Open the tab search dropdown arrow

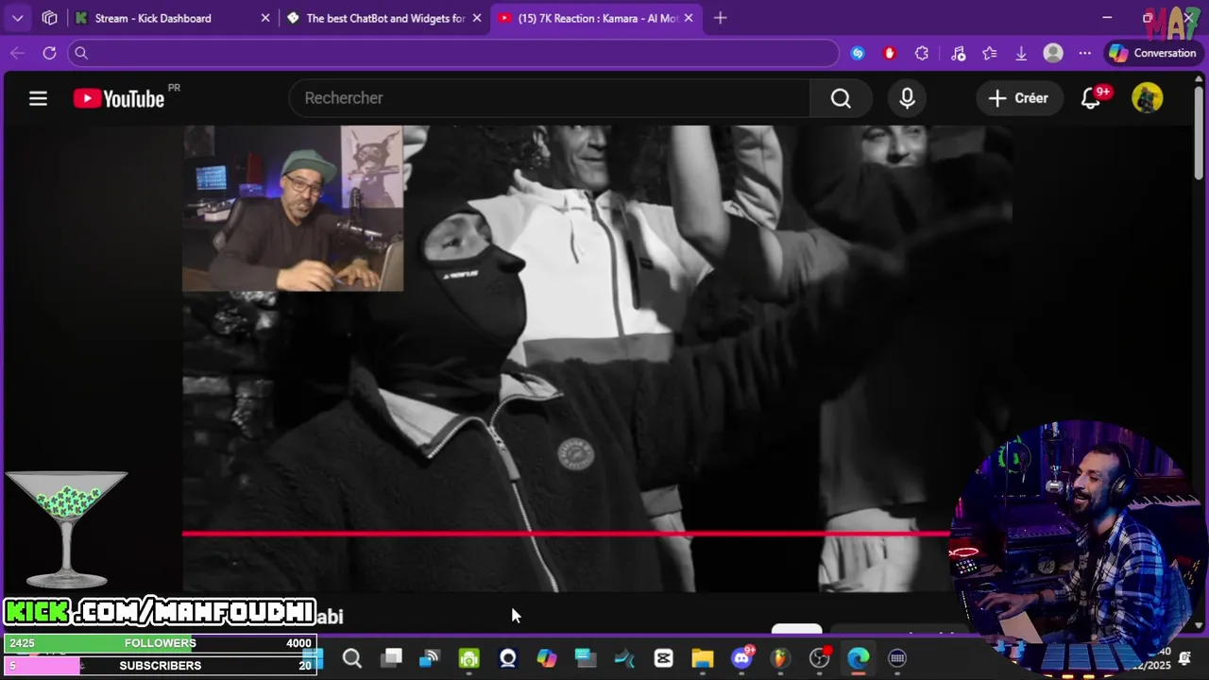(x=18, y=18)
